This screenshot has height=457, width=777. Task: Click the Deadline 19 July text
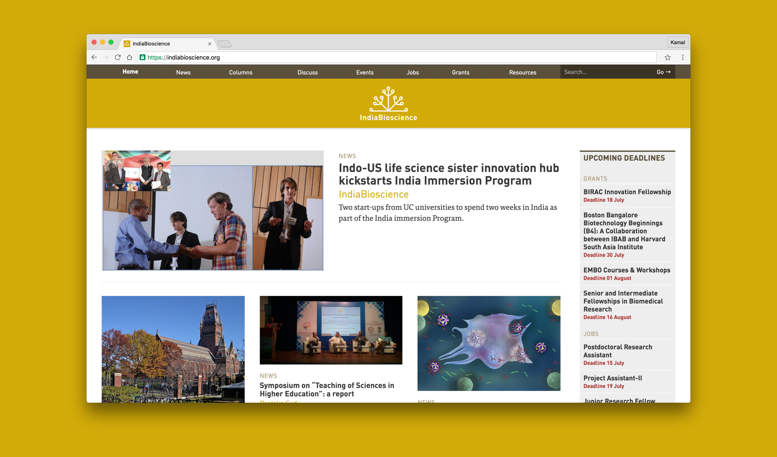coord(604,386)
